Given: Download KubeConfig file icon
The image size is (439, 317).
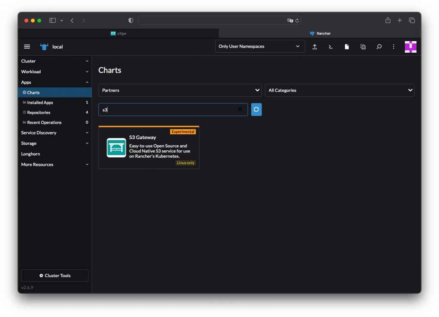Looking at the screenshot, I should pos(347,47).
